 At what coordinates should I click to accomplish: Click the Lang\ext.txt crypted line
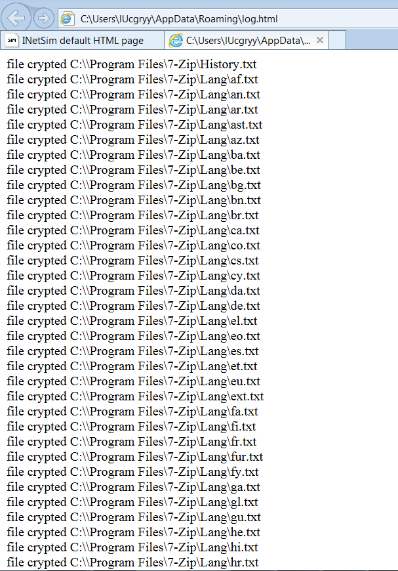coord(135,396)
